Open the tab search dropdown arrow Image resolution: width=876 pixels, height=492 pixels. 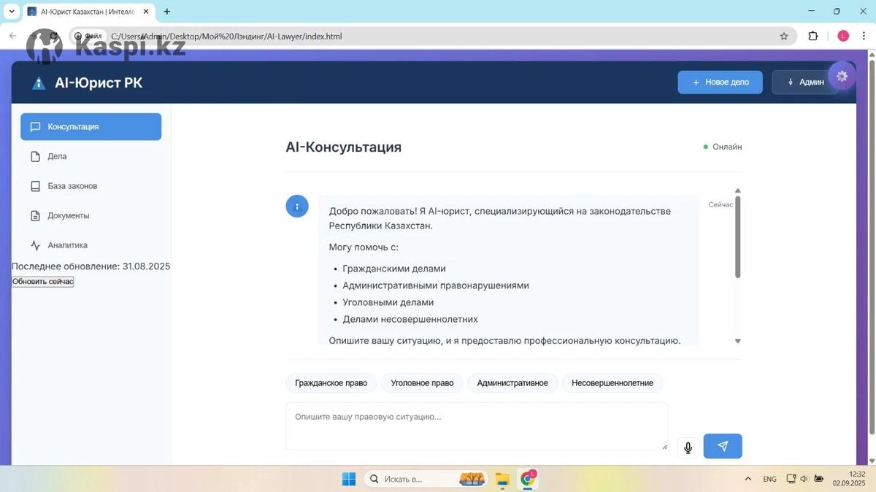coord(12,12)
